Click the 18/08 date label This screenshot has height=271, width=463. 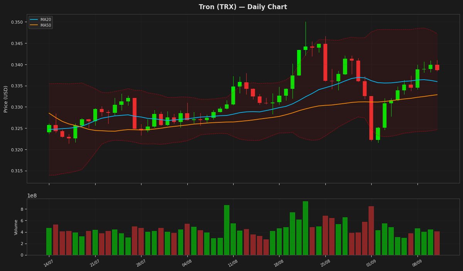[279, 263]
